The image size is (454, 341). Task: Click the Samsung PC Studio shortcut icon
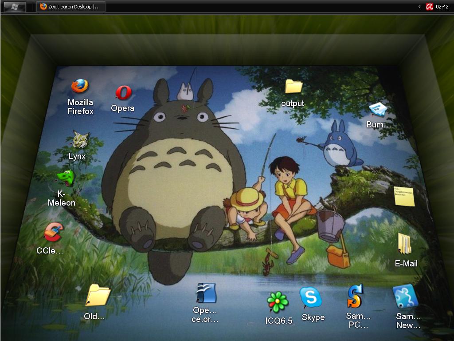click(355, 296)
